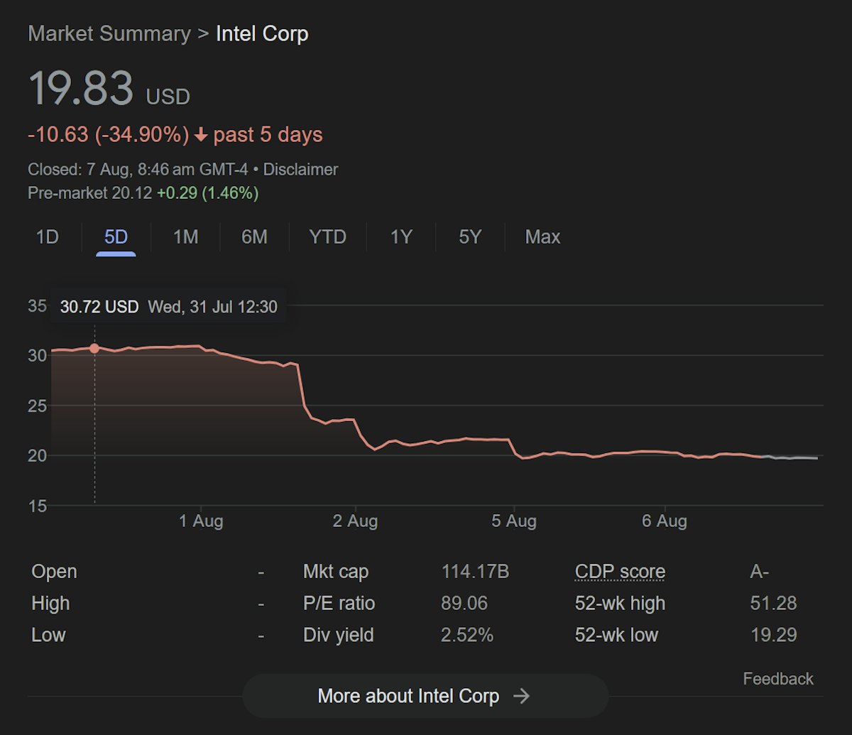Click the 5 Aug date on the chart axis
The width and height of the screenshot is (852, 735).
(513, 521)
